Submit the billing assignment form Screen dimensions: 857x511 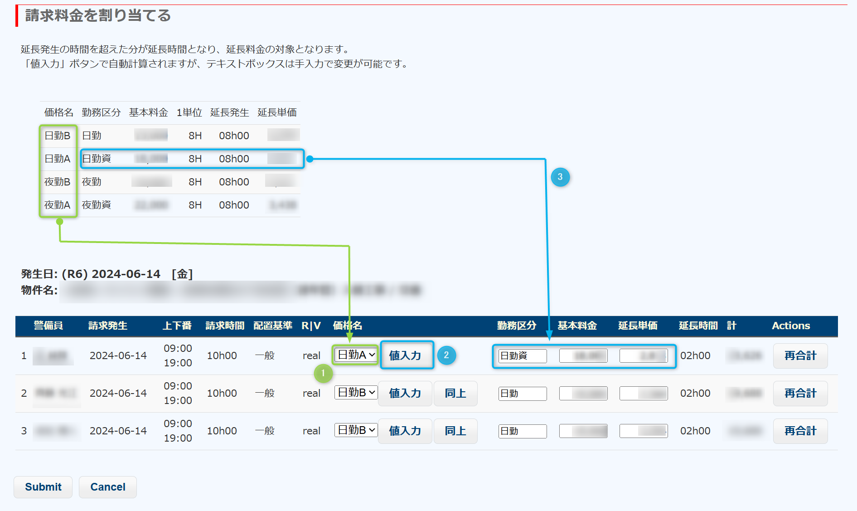43,487
